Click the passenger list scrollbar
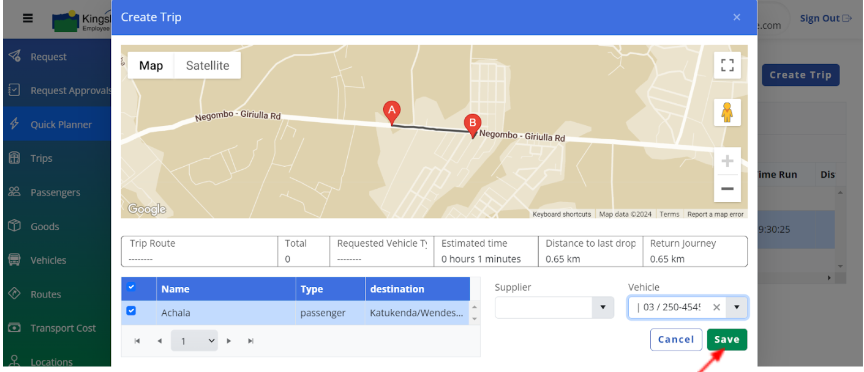 (475, 312)
